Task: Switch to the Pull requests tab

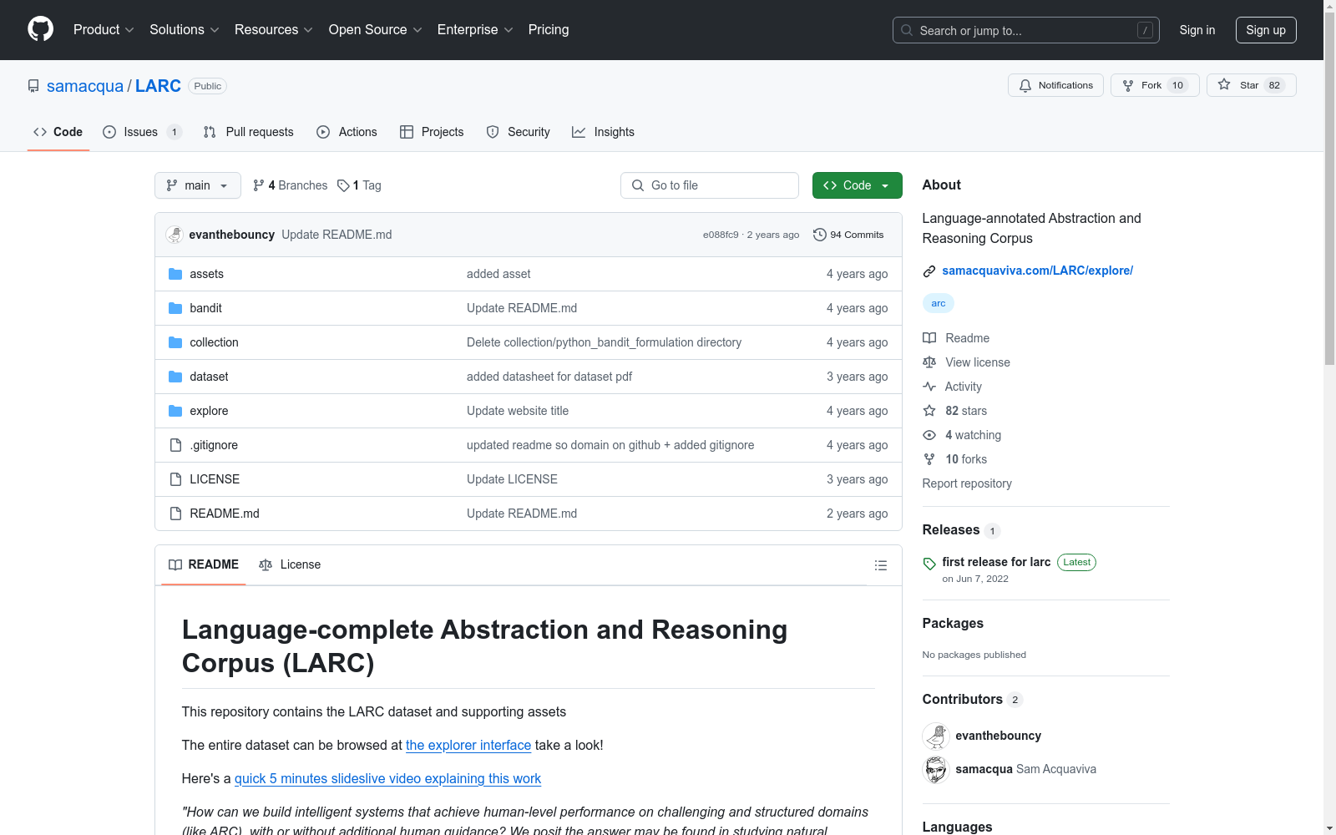Action: click(248, 132)
